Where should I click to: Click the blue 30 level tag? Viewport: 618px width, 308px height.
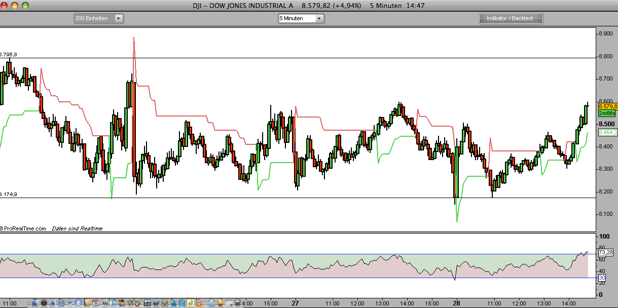coord(602,278)
